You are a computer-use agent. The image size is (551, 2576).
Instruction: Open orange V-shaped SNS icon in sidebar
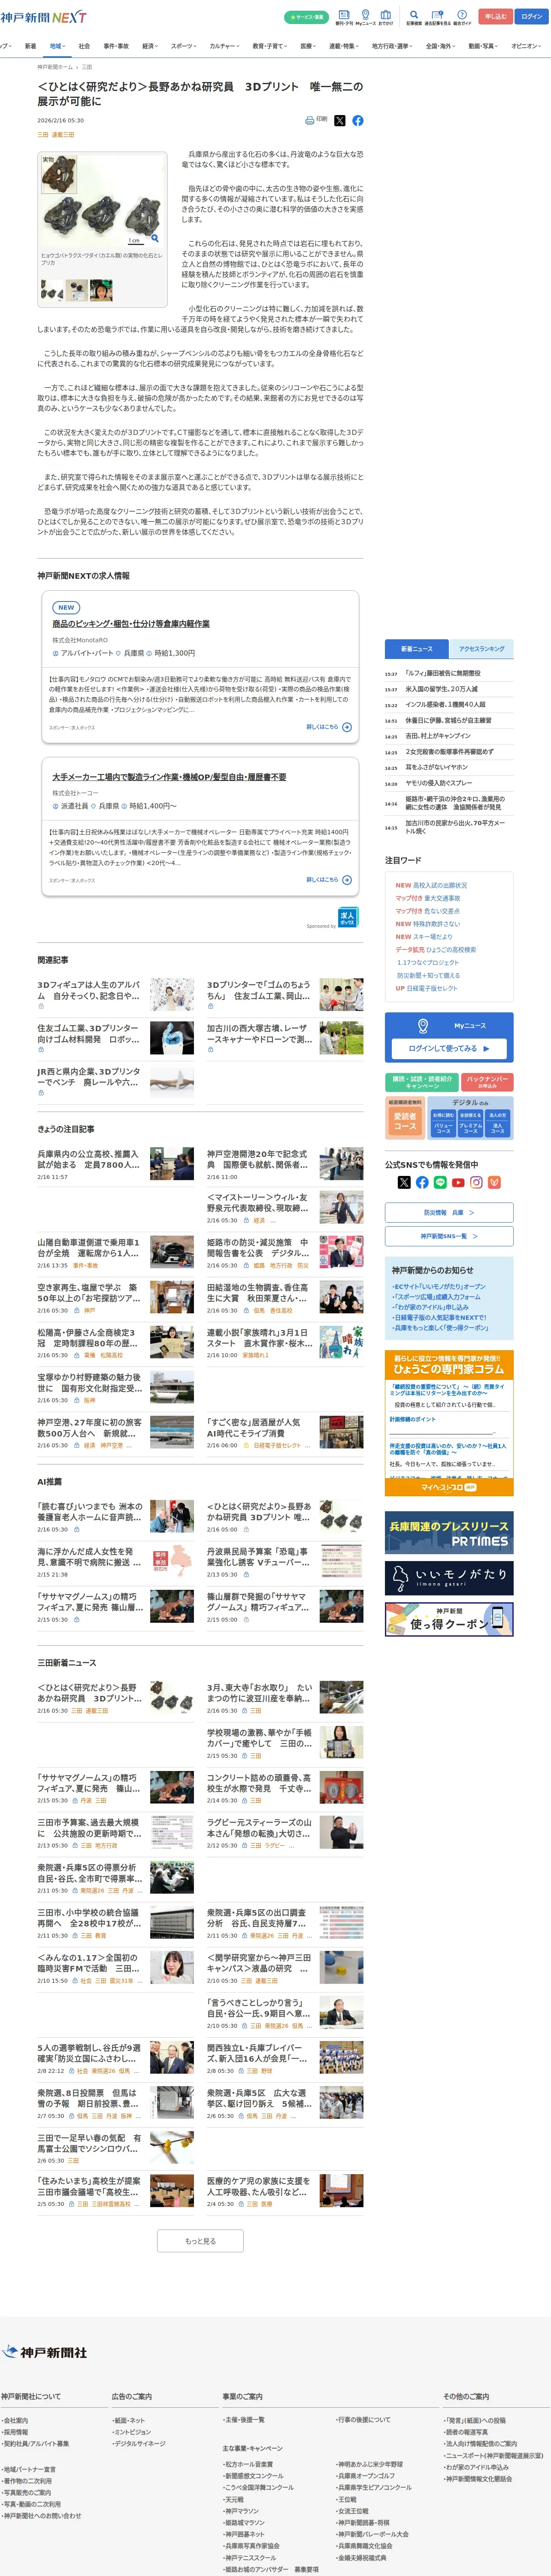click(494, 1182)
